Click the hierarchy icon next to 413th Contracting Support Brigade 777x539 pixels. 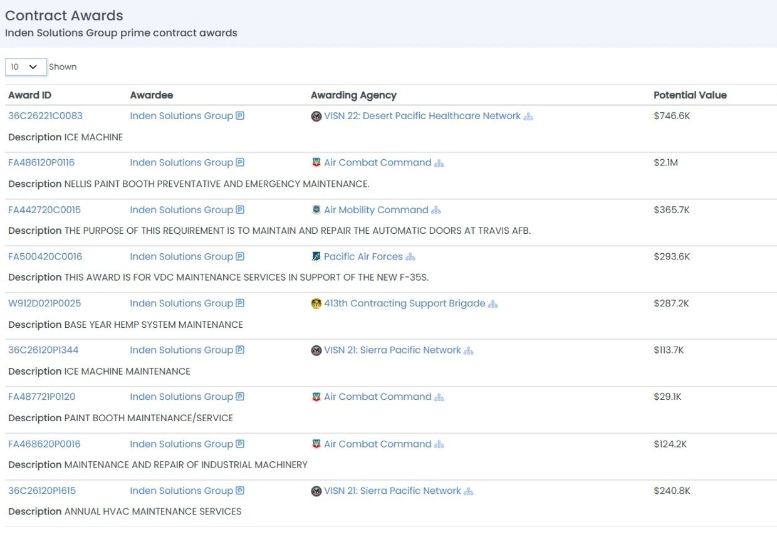(x=493, y=304)
